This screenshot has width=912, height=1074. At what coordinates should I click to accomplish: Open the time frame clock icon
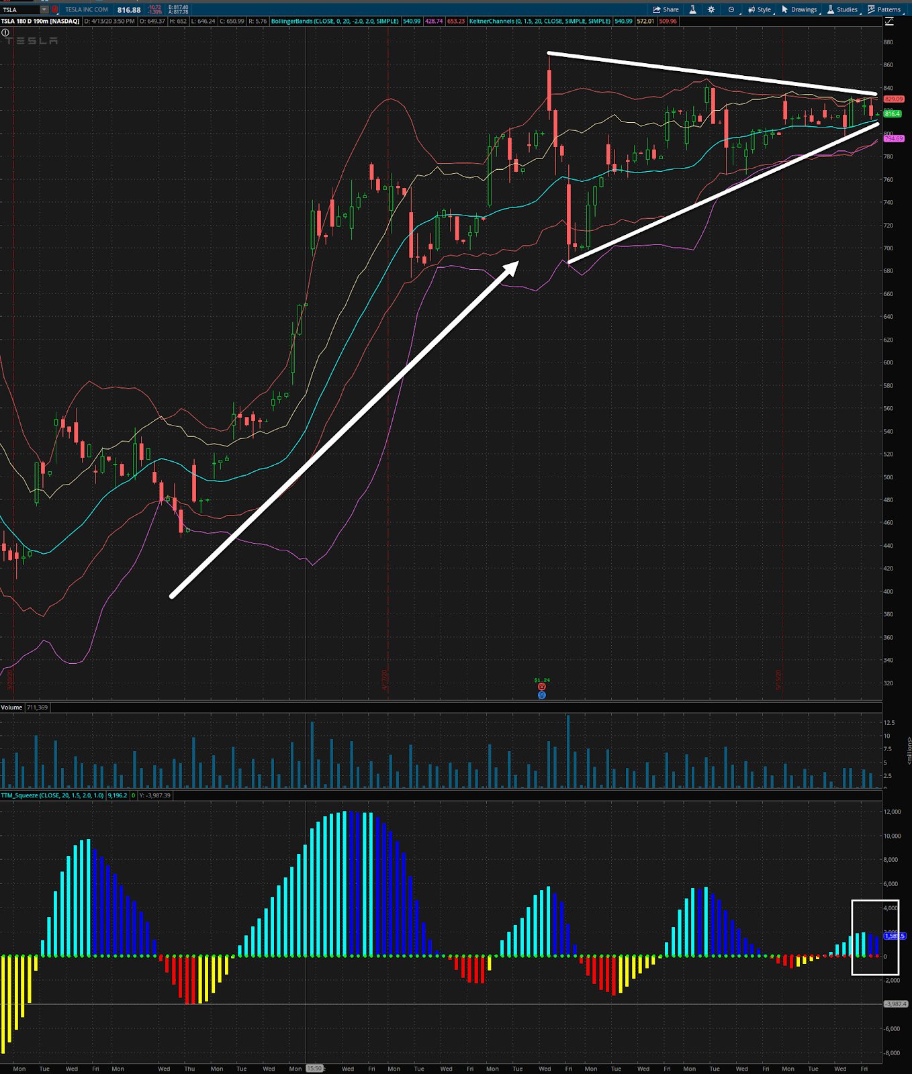pyautogui.click(x=733, y=9)
